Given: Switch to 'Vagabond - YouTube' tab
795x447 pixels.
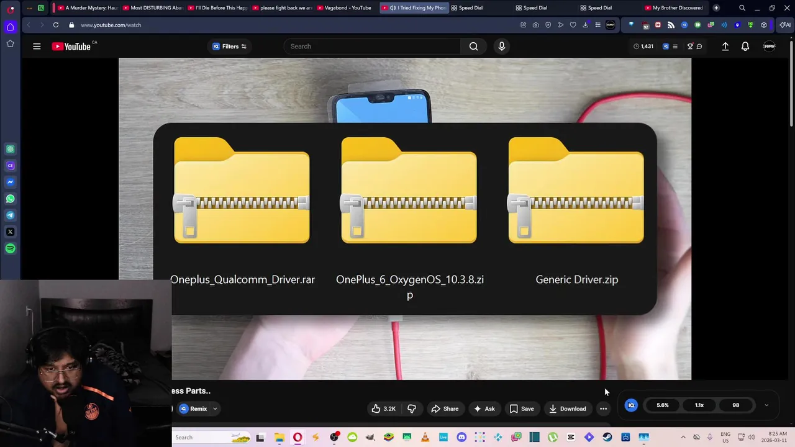Looking at the screenshot, I should 347,8.
